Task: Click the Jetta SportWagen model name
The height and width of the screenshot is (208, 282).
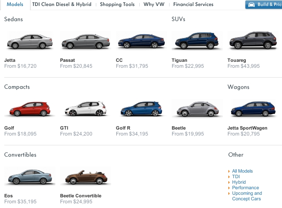Action: pos(247,128)
